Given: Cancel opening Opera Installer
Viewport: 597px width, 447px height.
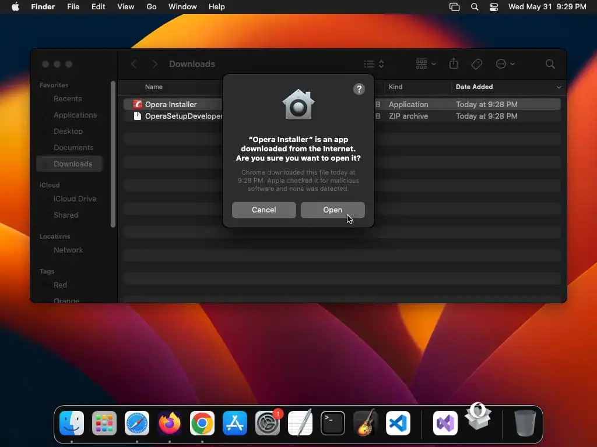Looking at the screenshot, I should point(264,210).
